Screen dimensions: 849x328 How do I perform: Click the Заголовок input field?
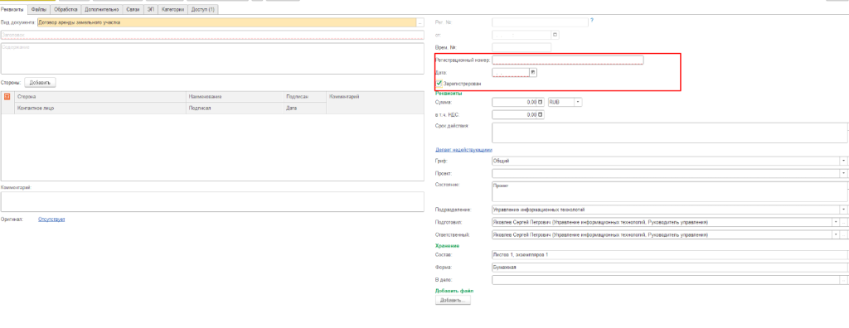point(212,35)
